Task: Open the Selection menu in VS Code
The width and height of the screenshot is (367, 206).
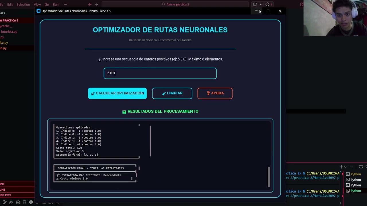Action: click(x=23, y=4)
